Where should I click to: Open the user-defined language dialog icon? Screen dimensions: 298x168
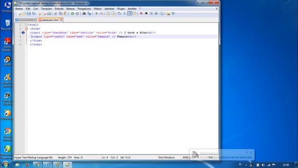(135, 14)
